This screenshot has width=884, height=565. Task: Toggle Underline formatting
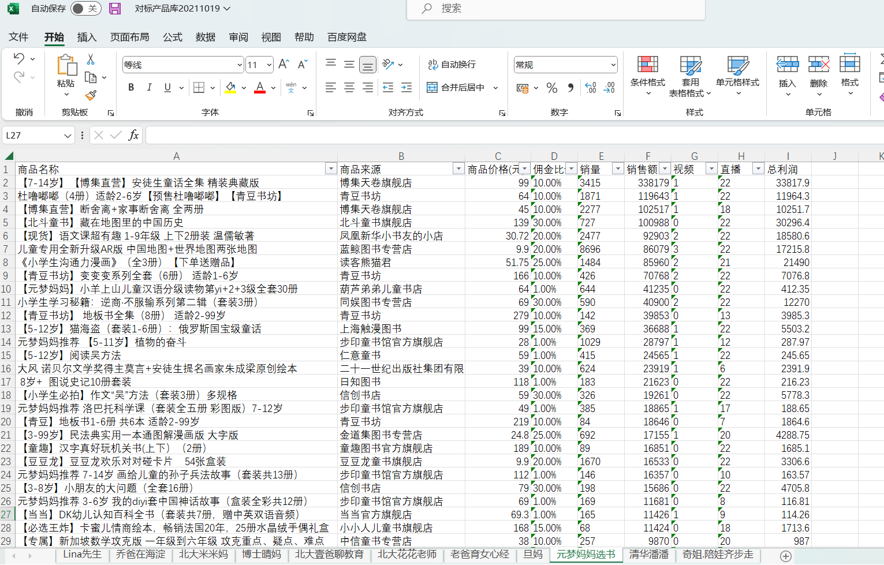coord(167,87)
